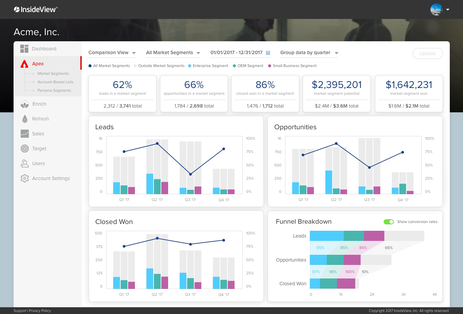The height and width of the screenshot is (314, 463).
Task: Click the 01/01/2017 - 12/31/2017 date field
Action: (240, 53)
